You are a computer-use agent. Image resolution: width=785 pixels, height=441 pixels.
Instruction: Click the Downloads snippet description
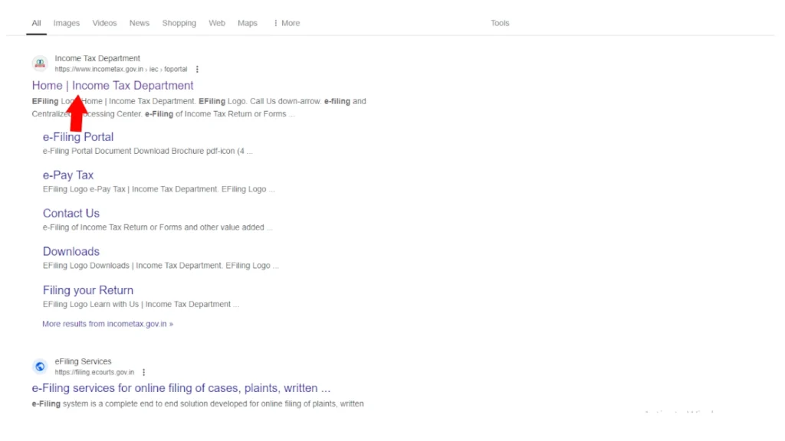pyautogui.click(x=161, y=266)
